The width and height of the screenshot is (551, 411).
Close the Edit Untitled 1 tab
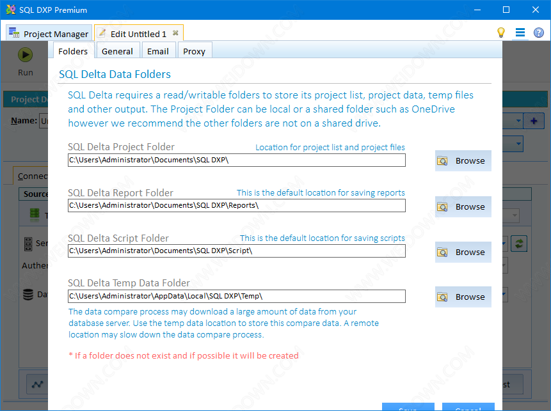(x=175, y=33)
